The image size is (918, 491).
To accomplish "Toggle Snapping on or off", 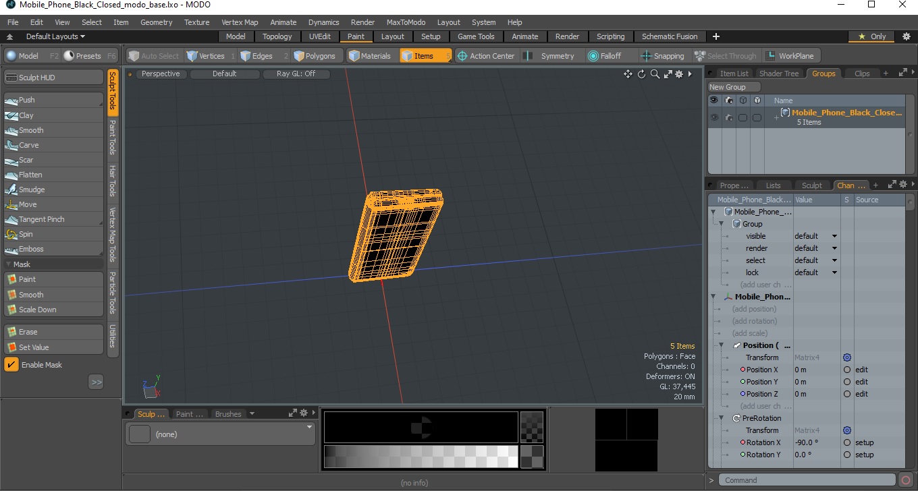I will click(663, 56).
